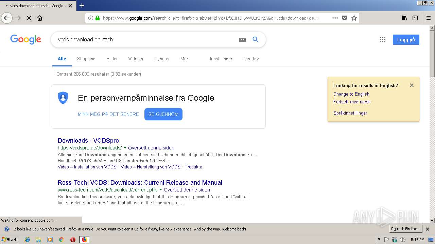The width and height of the screenshot is (435, 244).
Task: Open the Produkte sitelink
Action: [x=193, y=167]
